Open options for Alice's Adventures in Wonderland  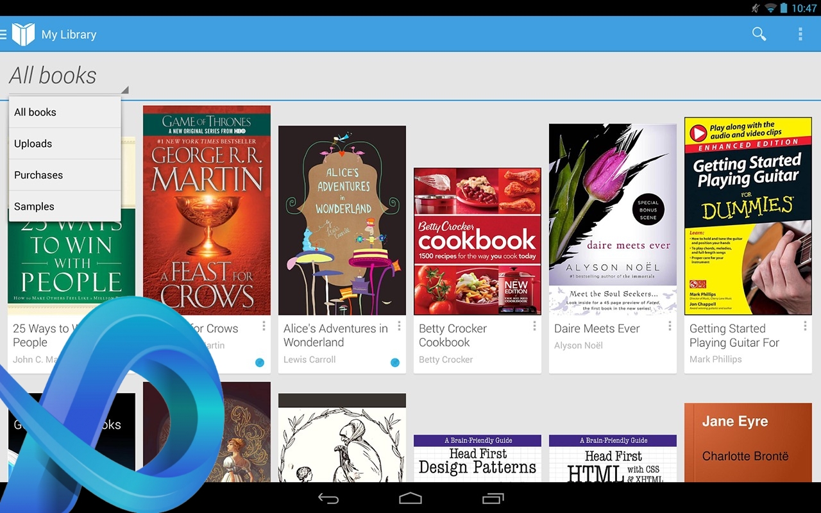click(x=399, y=326)
